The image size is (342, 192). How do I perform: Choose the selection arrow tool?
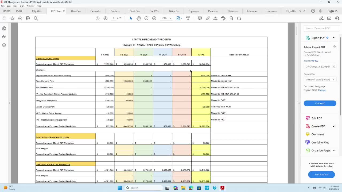(131, 18)
